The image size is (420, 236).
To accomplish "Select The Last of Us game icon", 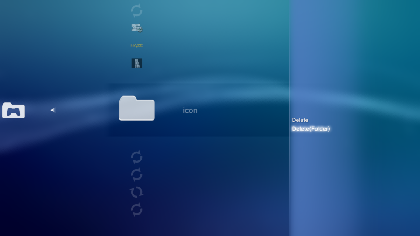I will [x=137, y=63].
